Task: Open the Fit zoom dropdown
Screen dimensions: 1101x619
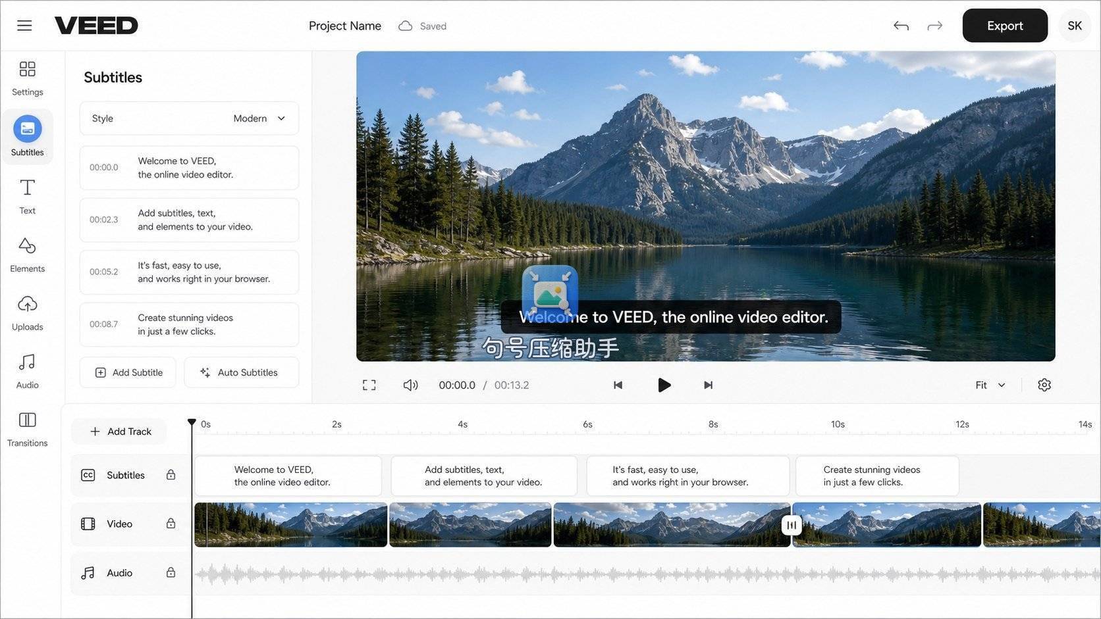Action: [990, 385]
